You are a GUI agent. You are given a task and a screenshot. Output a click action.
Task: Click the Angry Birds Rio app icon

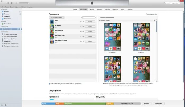(52, 31)
